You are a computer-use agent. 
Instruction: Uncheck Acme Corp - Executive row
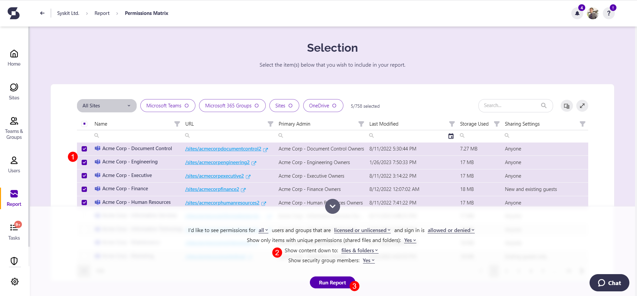84,176
